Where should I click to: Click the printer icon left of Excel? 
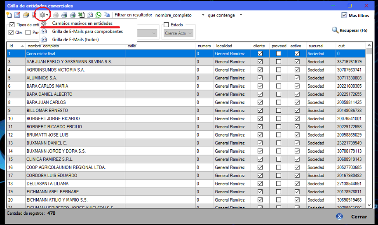click(x=73, y=15)
